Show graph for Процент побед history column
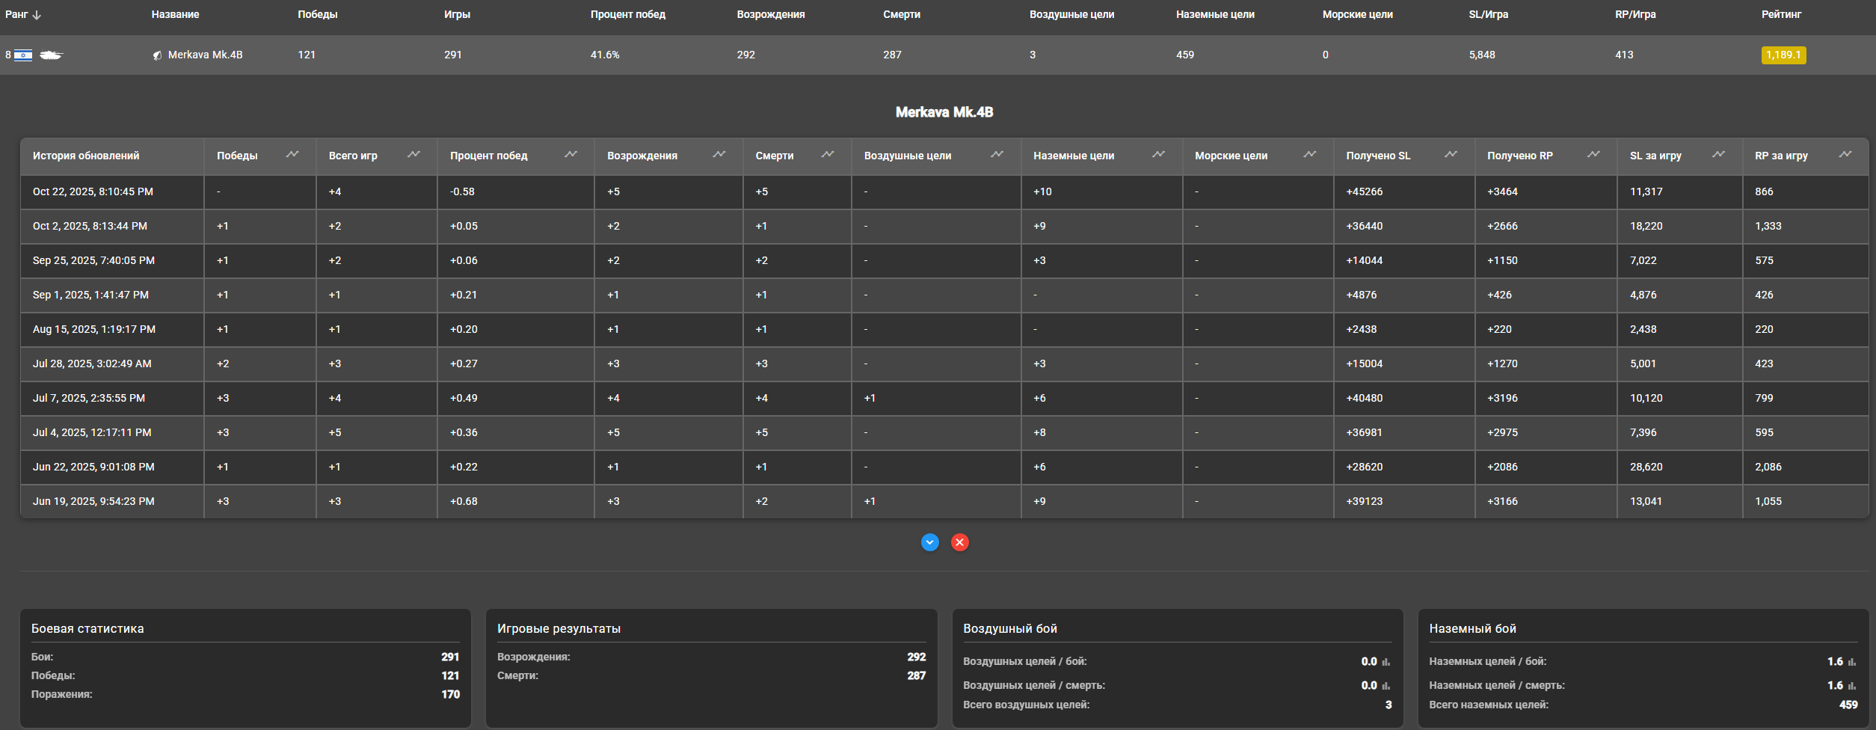The width and height of the screenshot is (1876, 730). [571, 155]
